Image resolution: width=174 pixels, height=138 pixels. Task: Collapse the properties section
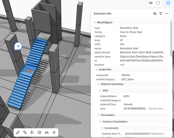[97, 70]
